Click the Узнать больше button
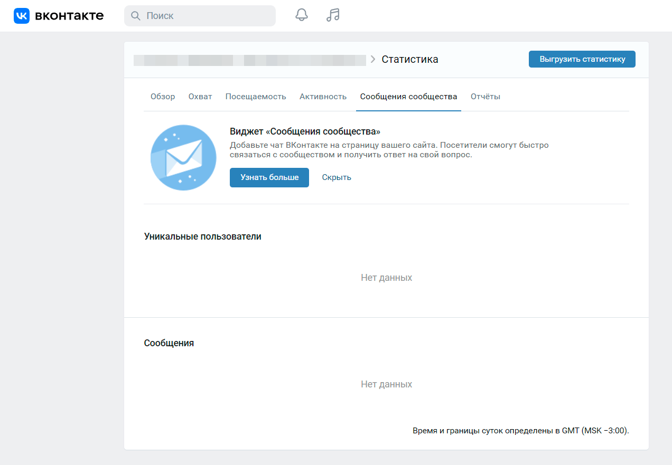Screen dimensions: 672x465 click(269, 177)
